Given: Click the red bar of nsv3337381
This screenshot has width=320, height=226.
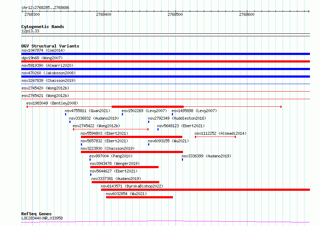Looking at the screenshot, I should (125, 182).
